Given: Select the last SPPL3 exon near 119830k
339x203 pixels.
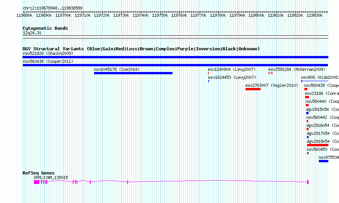Looking at the screenshot, I should click(308, 182).
